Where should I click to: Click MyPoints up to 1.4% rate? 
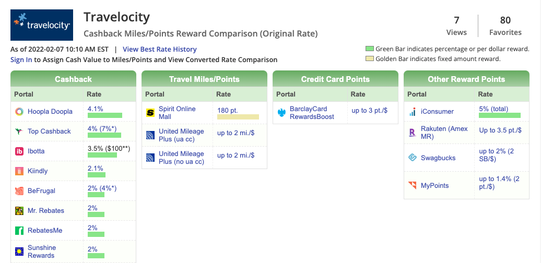(499, 183)
